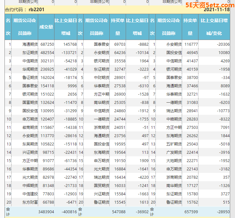
Task: Select the 中信建投 company cell
Action: coord(31,194)
